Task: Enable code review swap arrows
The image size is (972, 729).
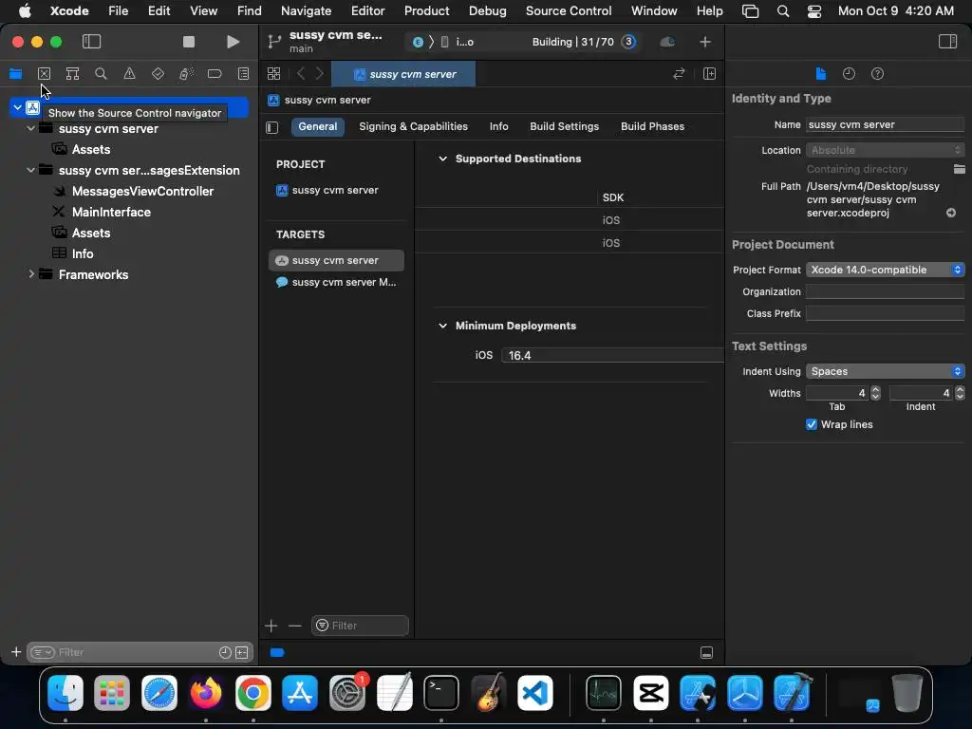Action: (x=679, y=74)
